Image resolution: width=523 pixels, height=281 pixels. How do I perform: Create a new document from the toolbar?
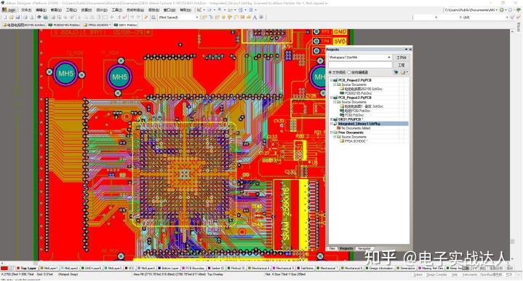pos(4,17)
